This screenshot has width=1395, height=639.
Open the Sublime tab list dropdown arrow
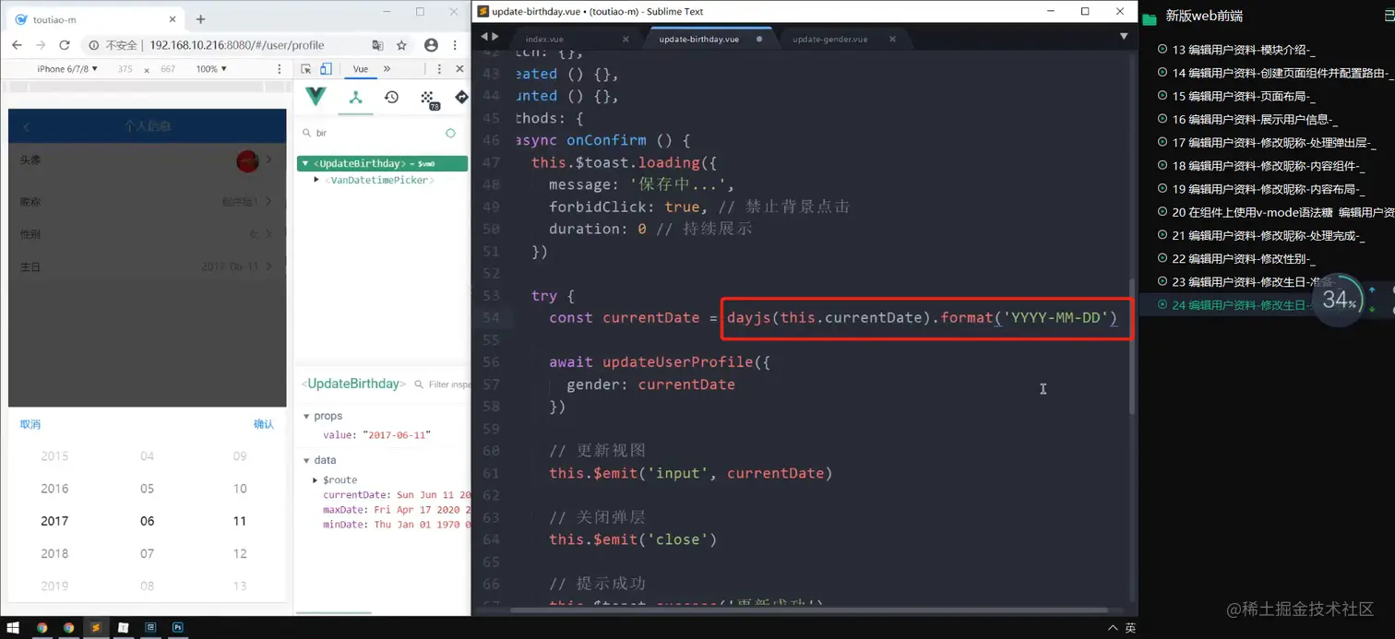1124,36
